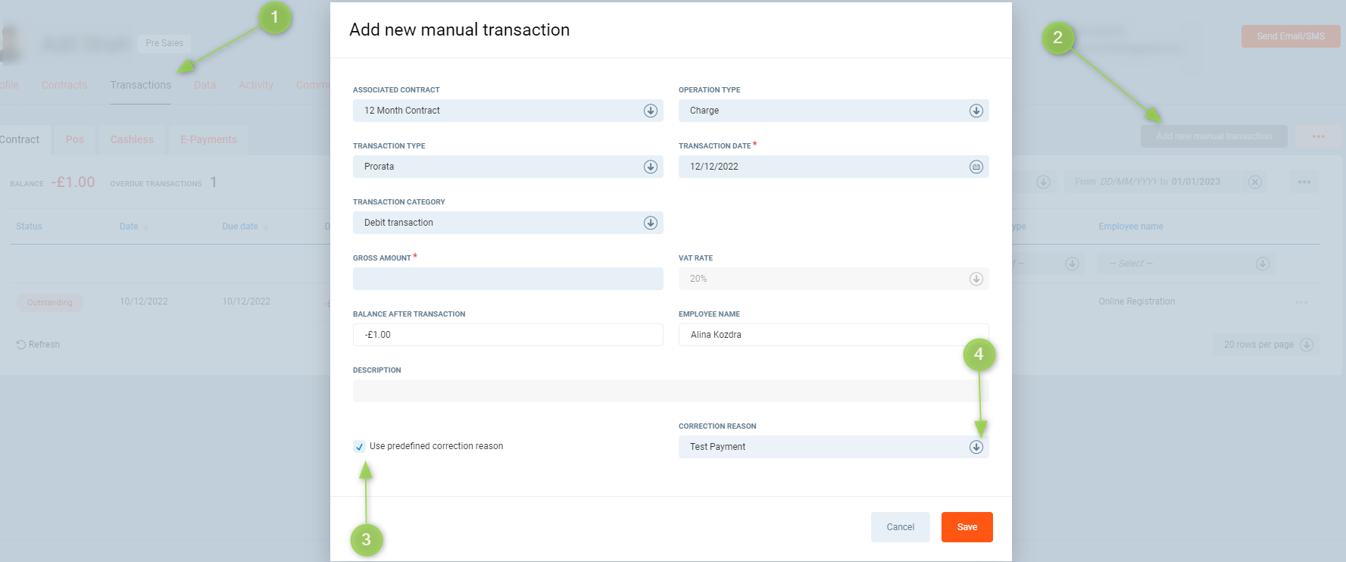The image size is (1346, 562).
Task: Click the Operation Type arrow icon
Action: pos(976,111)
